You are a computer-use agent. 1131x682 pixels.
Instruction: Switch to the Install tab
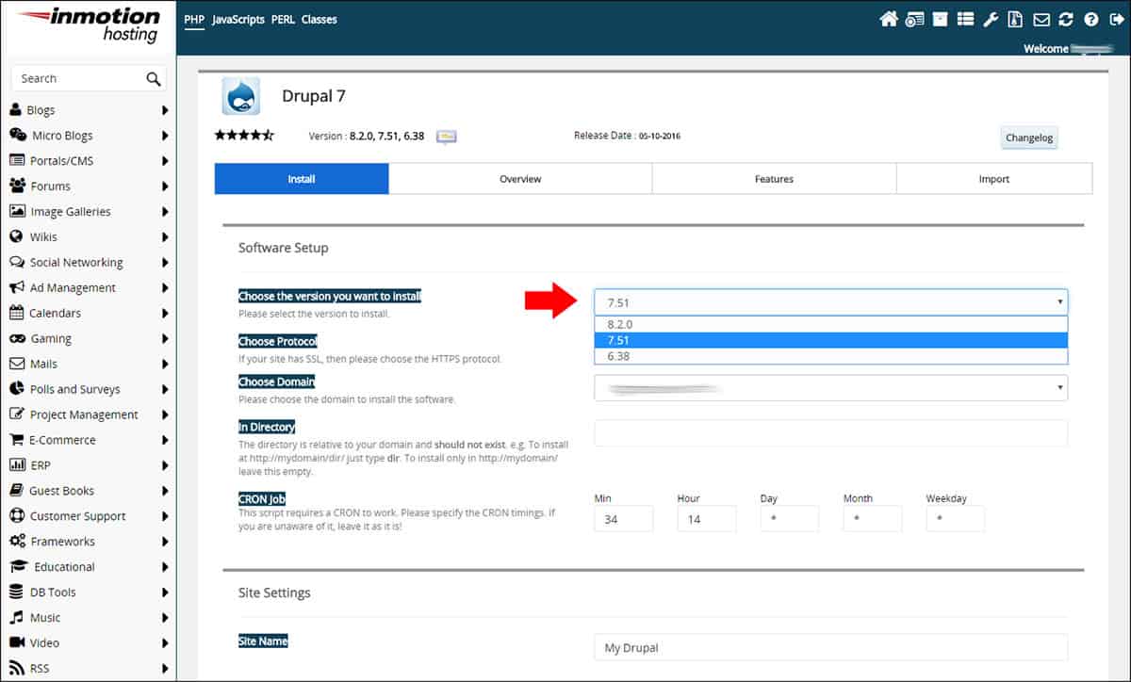302,179
